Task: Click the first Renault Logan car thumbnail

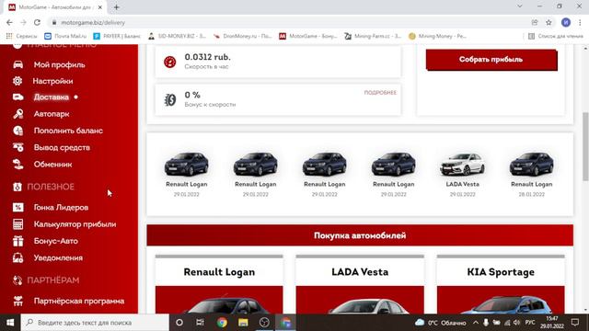Action: pos(186,164)
